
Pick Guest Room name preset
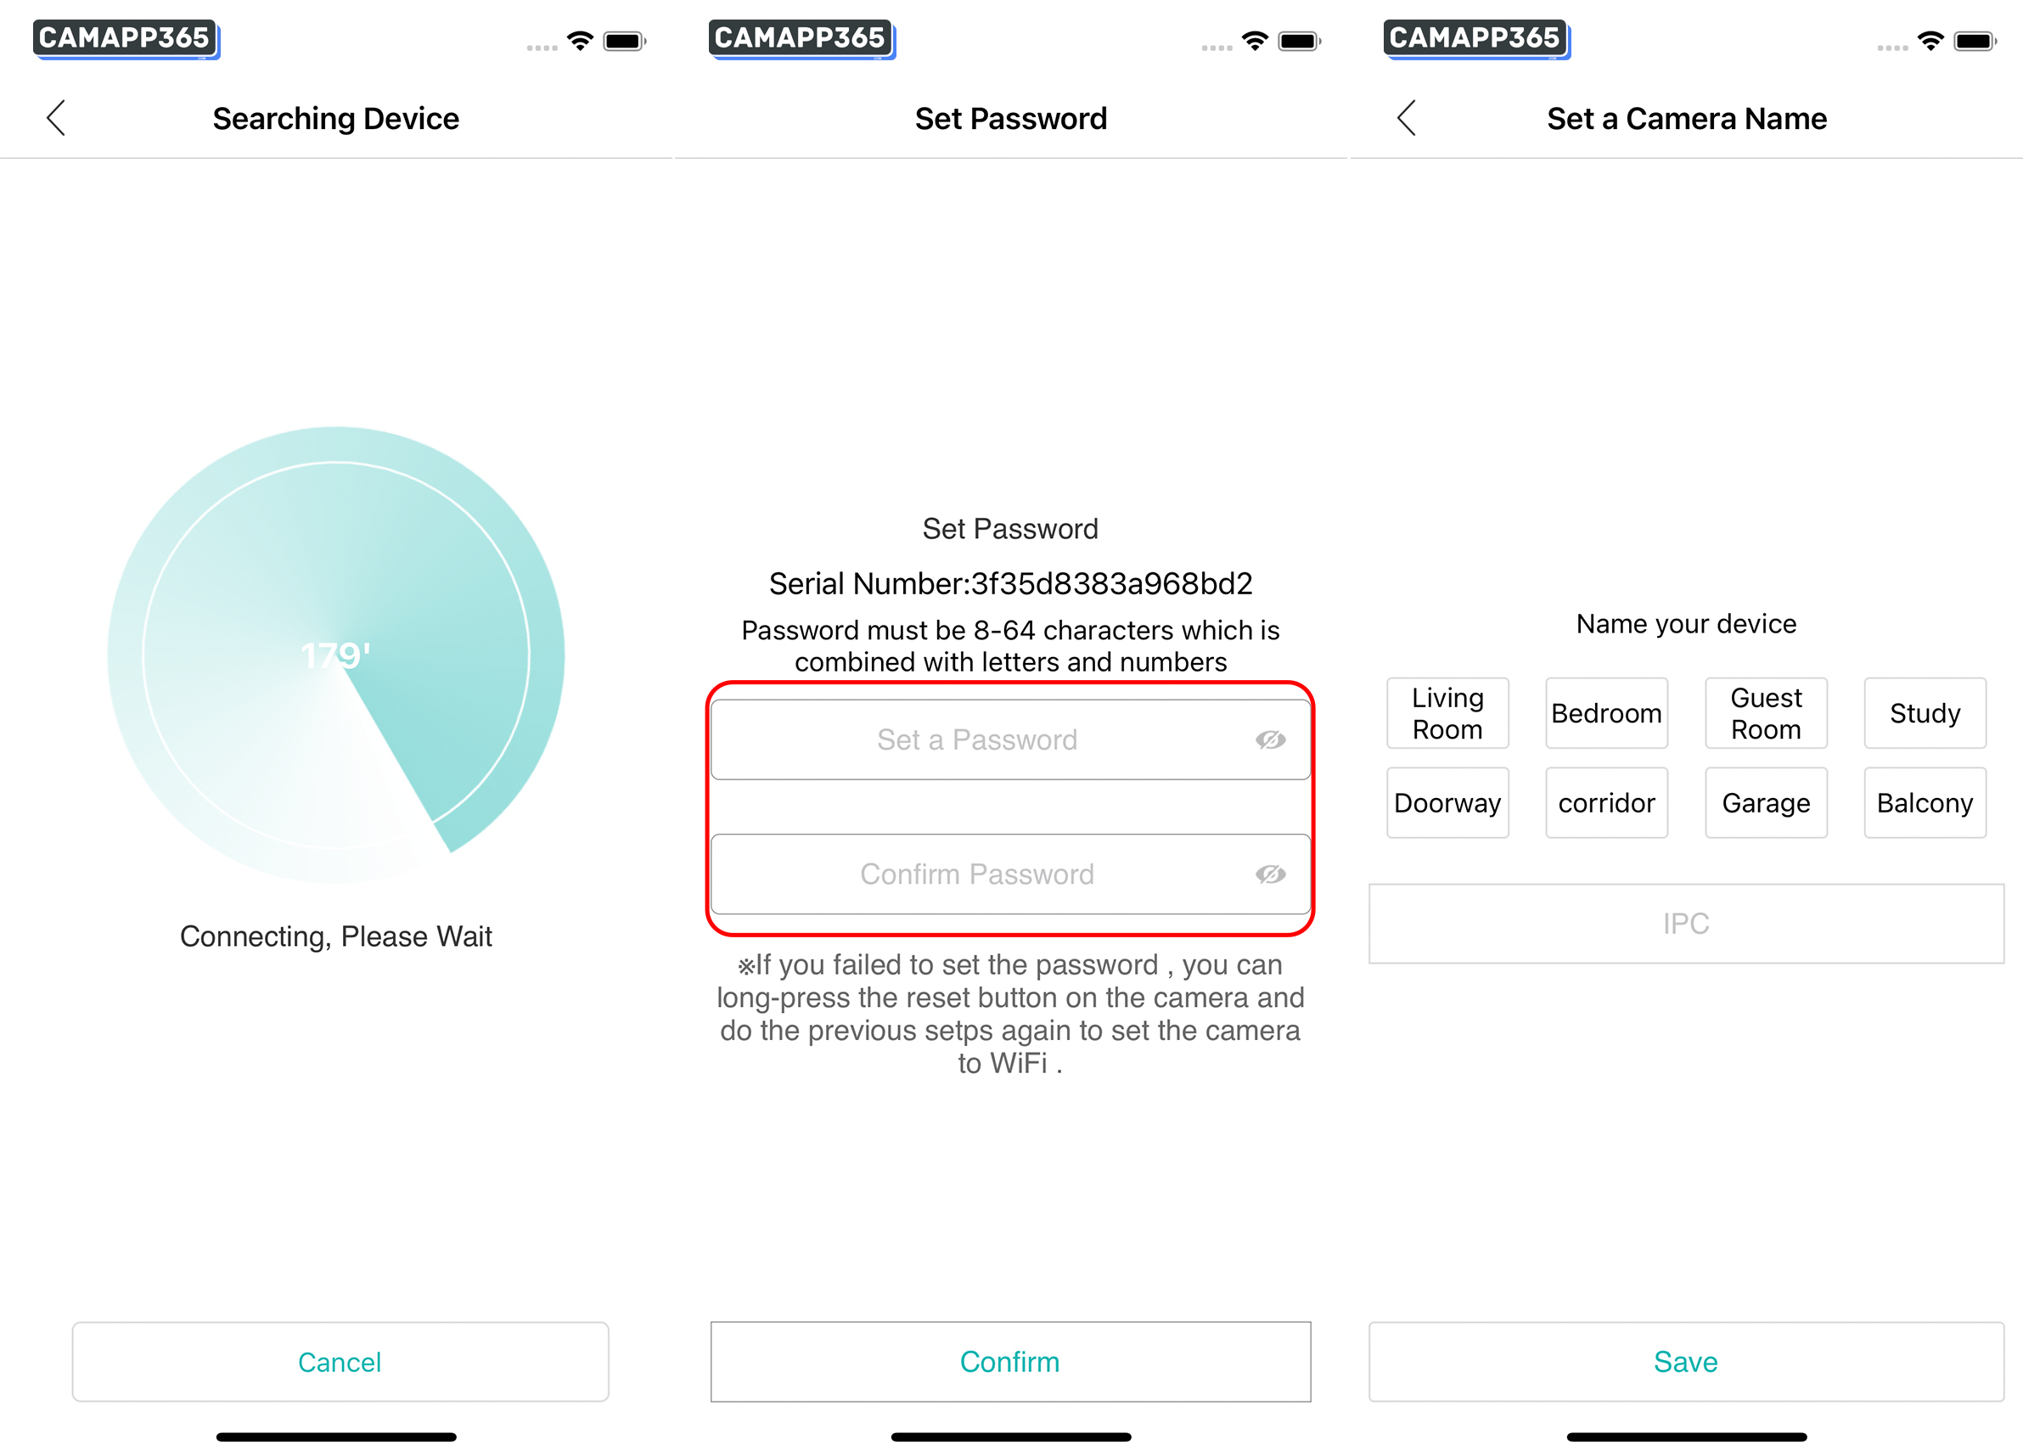tap(1766, 713)
